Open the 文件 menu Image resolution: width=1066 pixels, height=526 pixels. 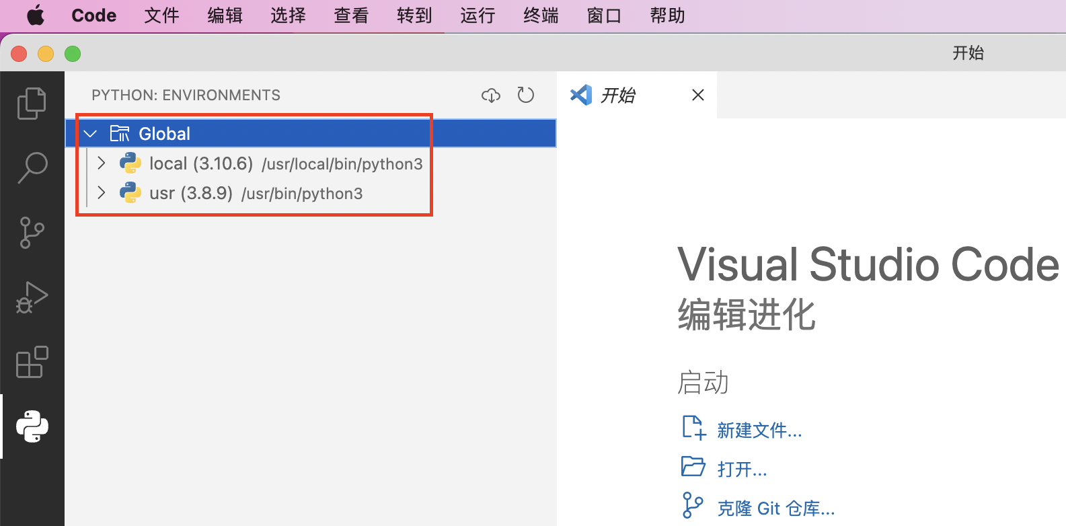click(x=161, y=15)
